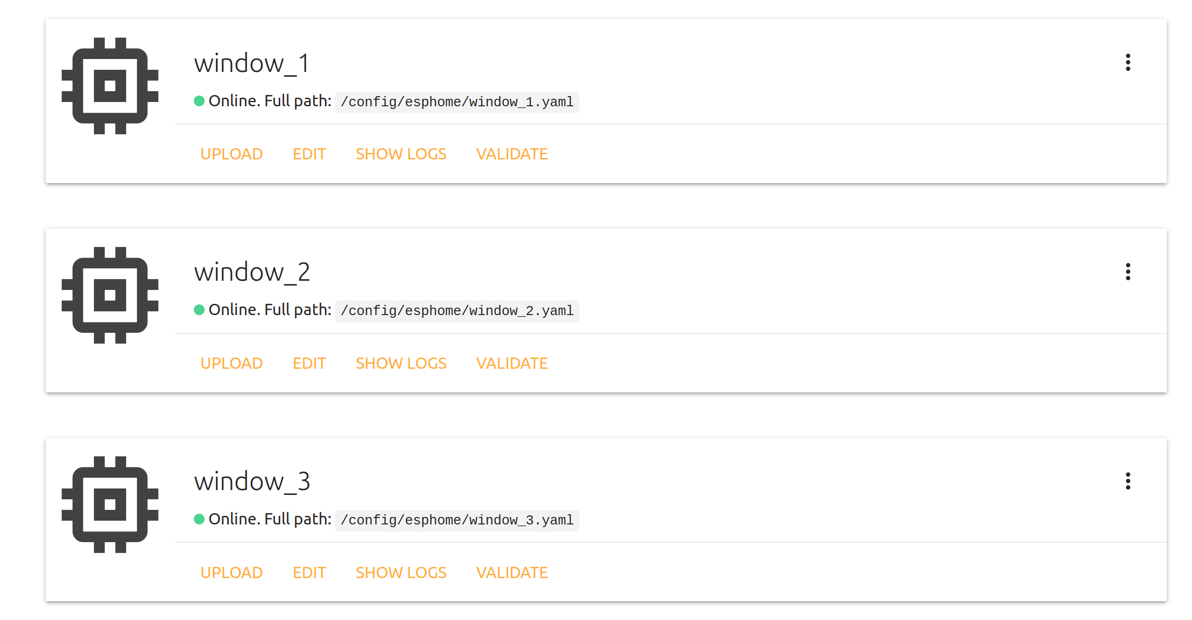Show logs for window_2
The width and height of the screenshot is (1192, 620).
(x=401, y=363)
